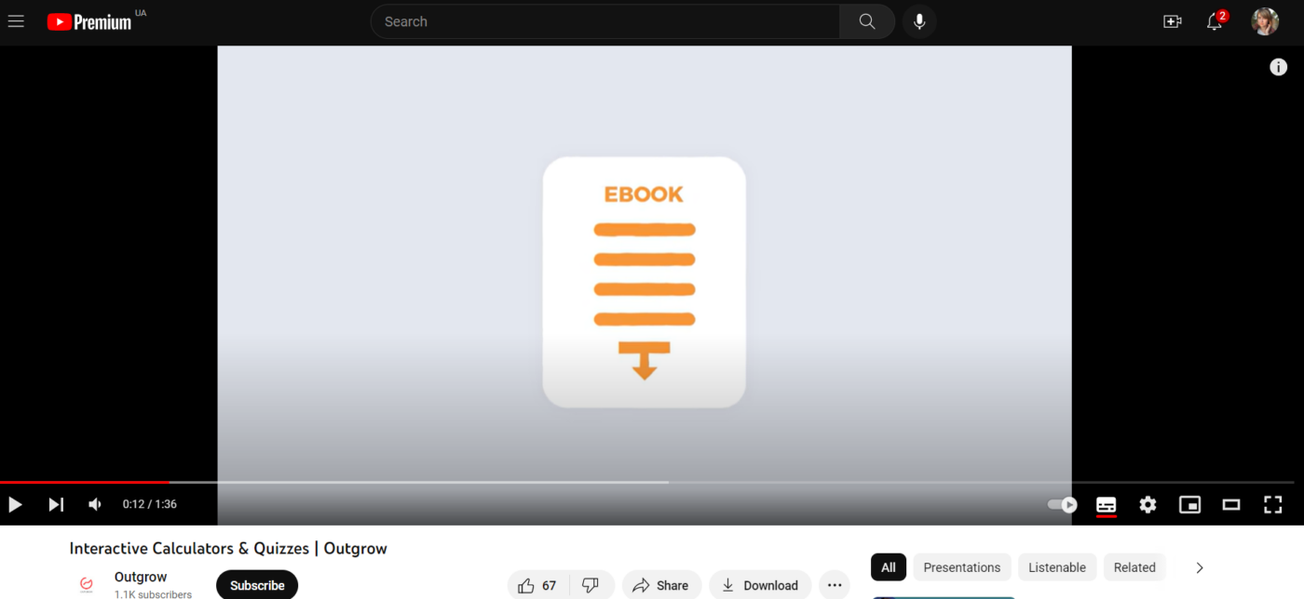The image size is (1304, 599).
Task: Focus the Search input field
Action: coord(605,21)
